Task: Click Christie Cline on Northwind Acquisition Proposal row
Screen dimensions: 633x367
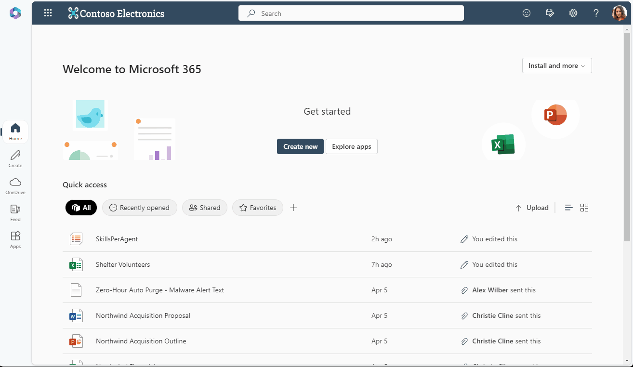Action: pyautogui.click(x=493, y=315)
